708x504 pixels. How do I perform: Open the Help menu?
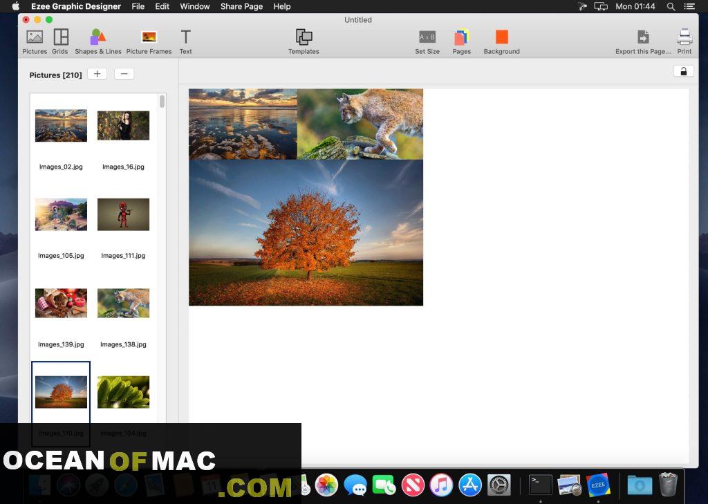point(282,6)
